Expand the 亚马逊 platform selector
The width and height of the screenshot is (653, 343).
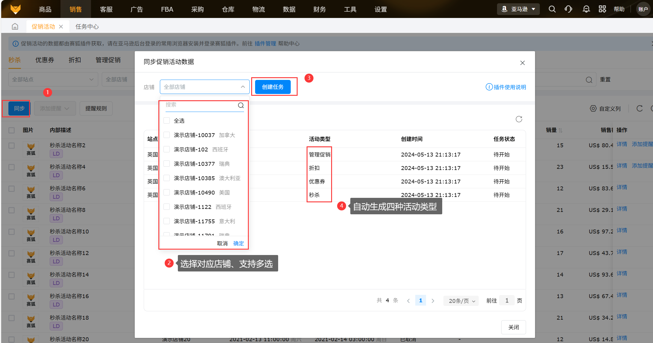[519, 9]
